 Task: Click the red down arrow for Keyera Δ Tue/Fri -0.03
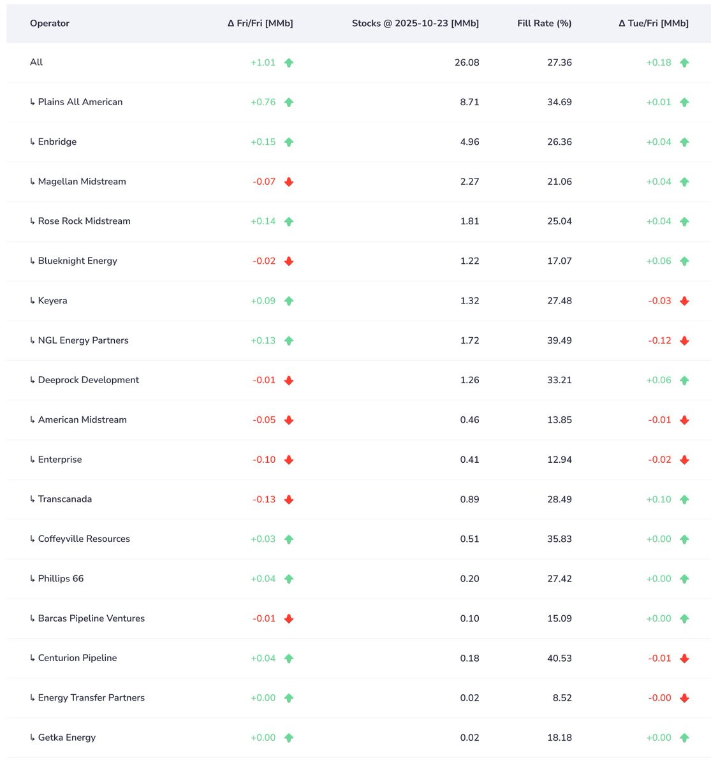click(x=684, y=301)
